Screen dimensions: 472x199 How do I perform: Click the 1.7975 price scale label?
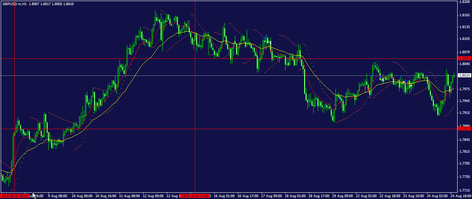click(x=464, y=89)
